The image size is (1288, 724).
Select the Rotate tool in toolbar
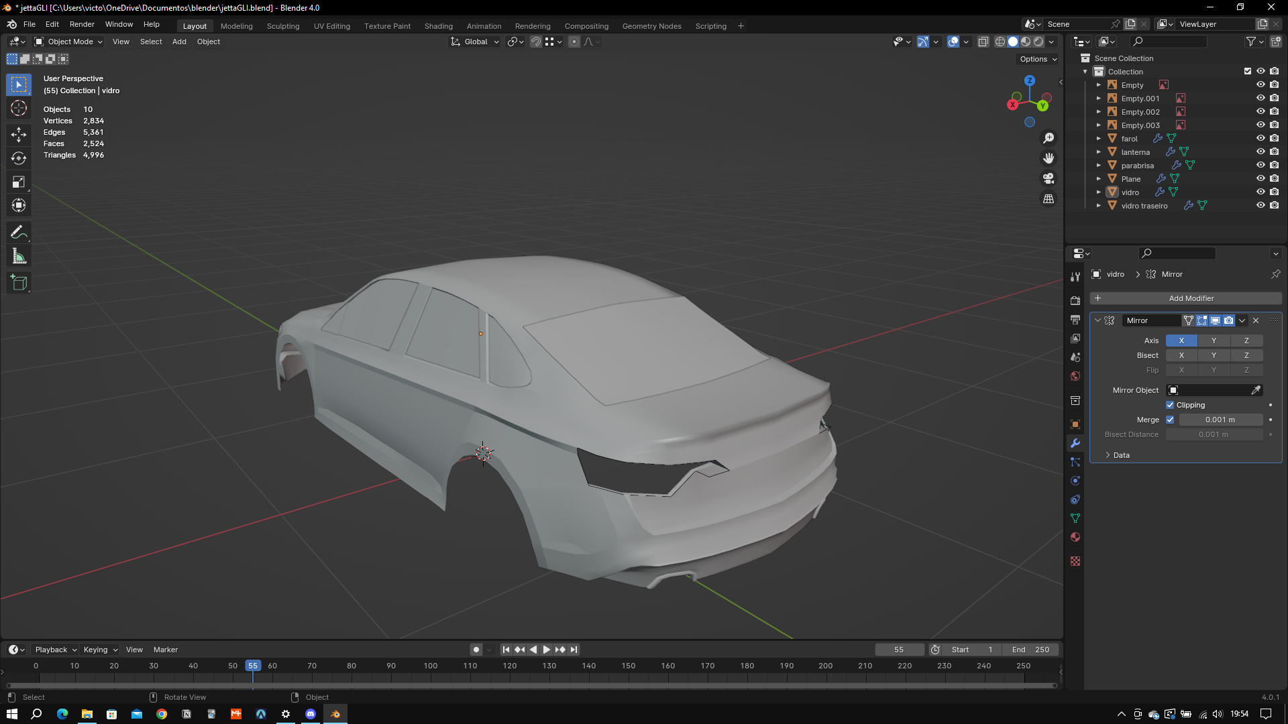pyautogui.click(x=19, y=158)
